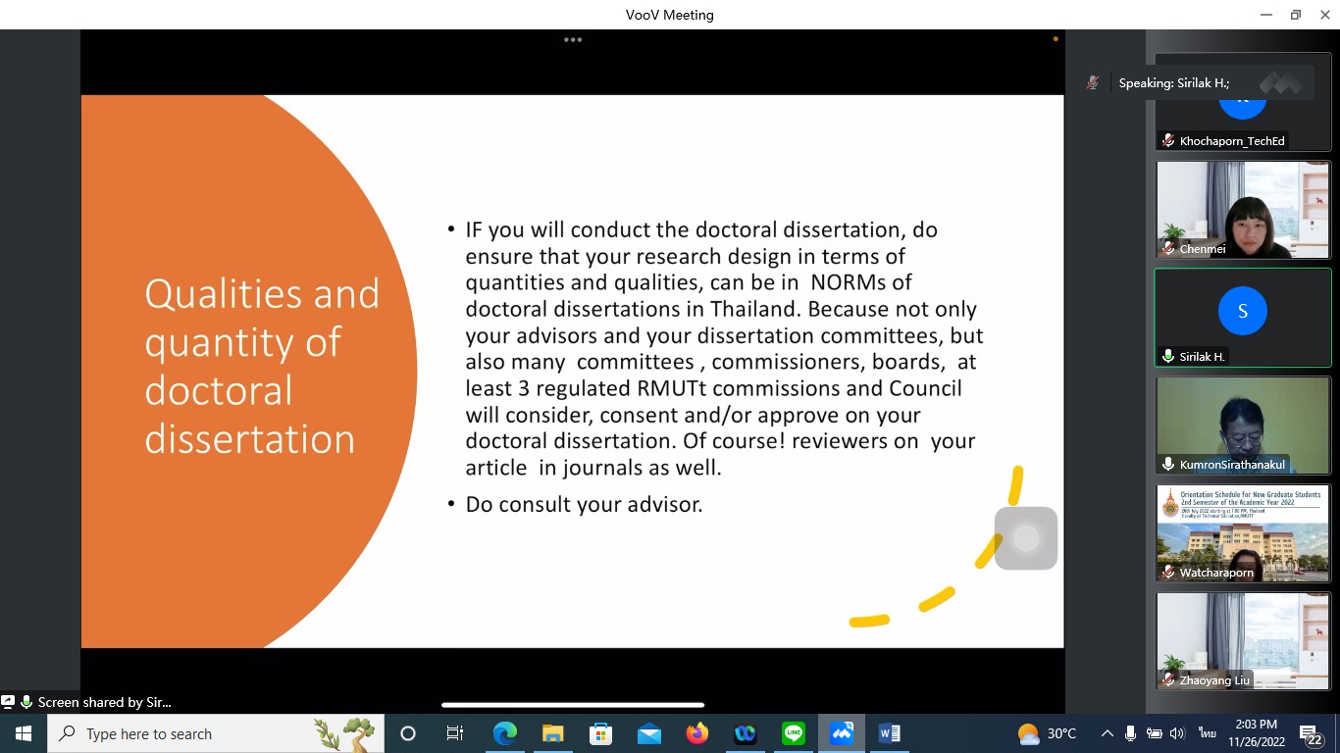Open the notification center with 22 alerts

tap(1312, 733)
